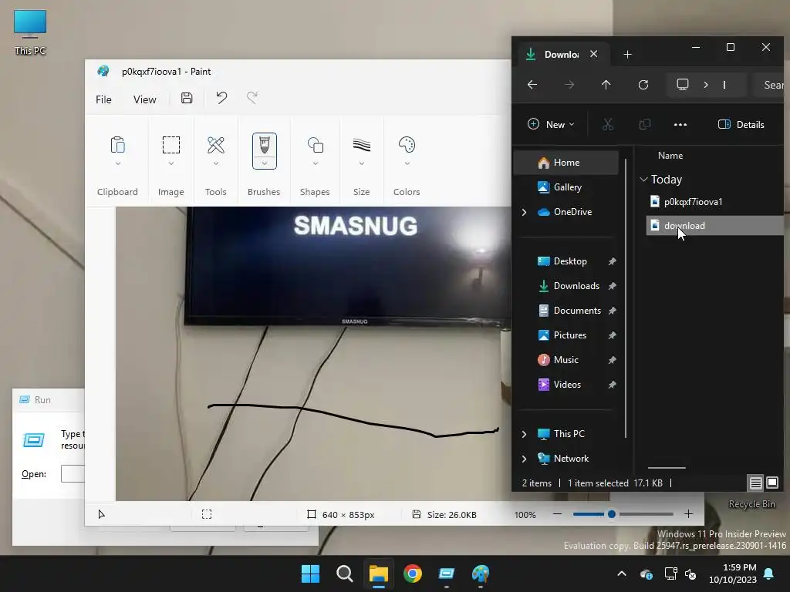Screen dimensions: 790x592
Task: Open Music in the navigation pane
Action: click(565, 360)
